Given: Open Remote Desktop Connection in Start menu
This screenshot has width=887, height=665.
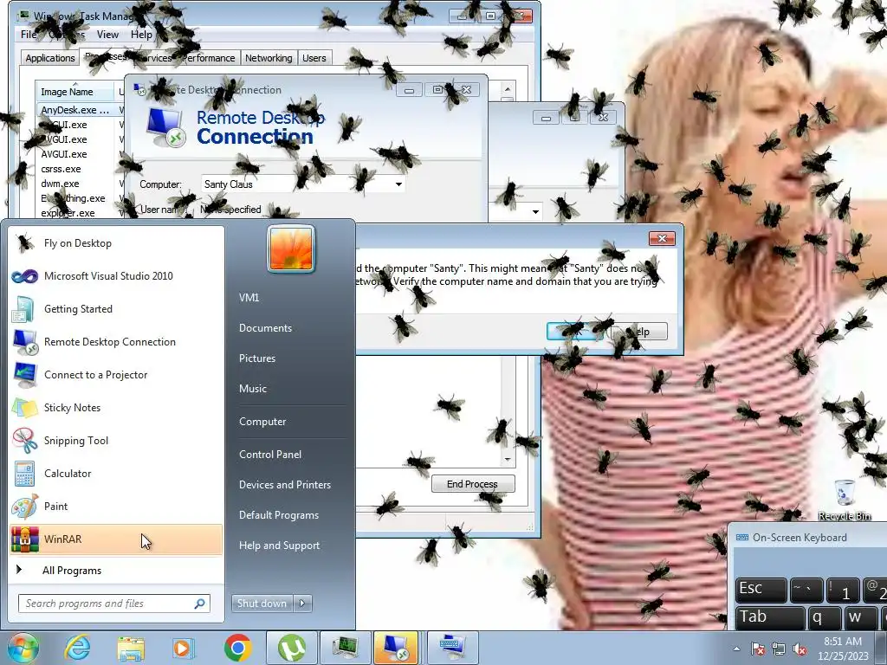Looking at the screenshot, I should point(116,341).
